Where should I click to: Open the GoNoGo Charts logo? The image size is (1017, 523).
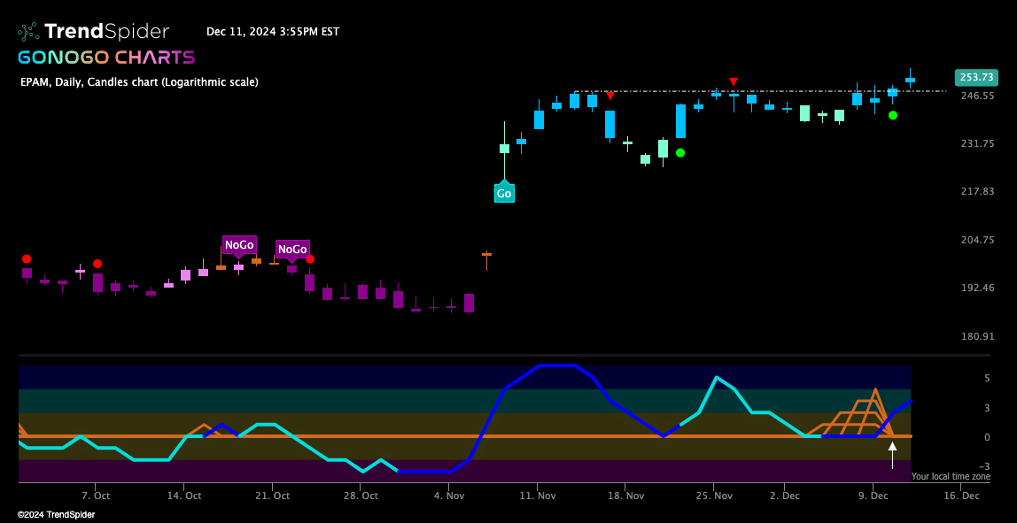tap(106, 57)
